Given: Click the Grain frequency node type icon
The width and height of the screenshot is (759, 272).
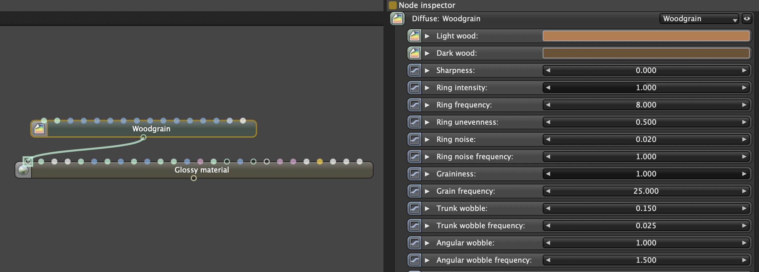Looking at the screenshot, I should (x=414, y=191).
